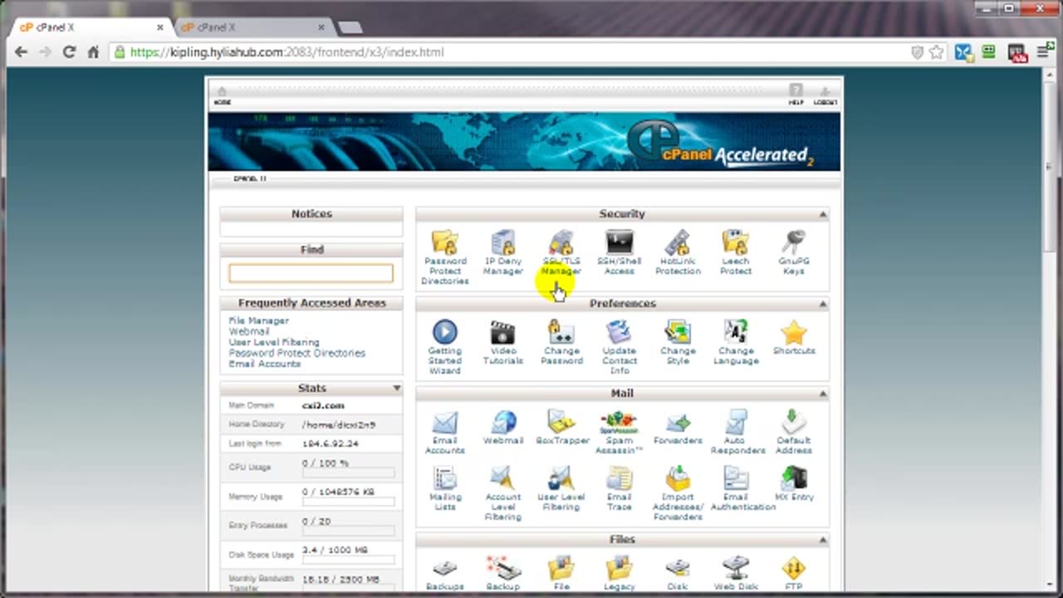
Task: Open Password Protect Directories icon
Action: click(x=444, y=243)
